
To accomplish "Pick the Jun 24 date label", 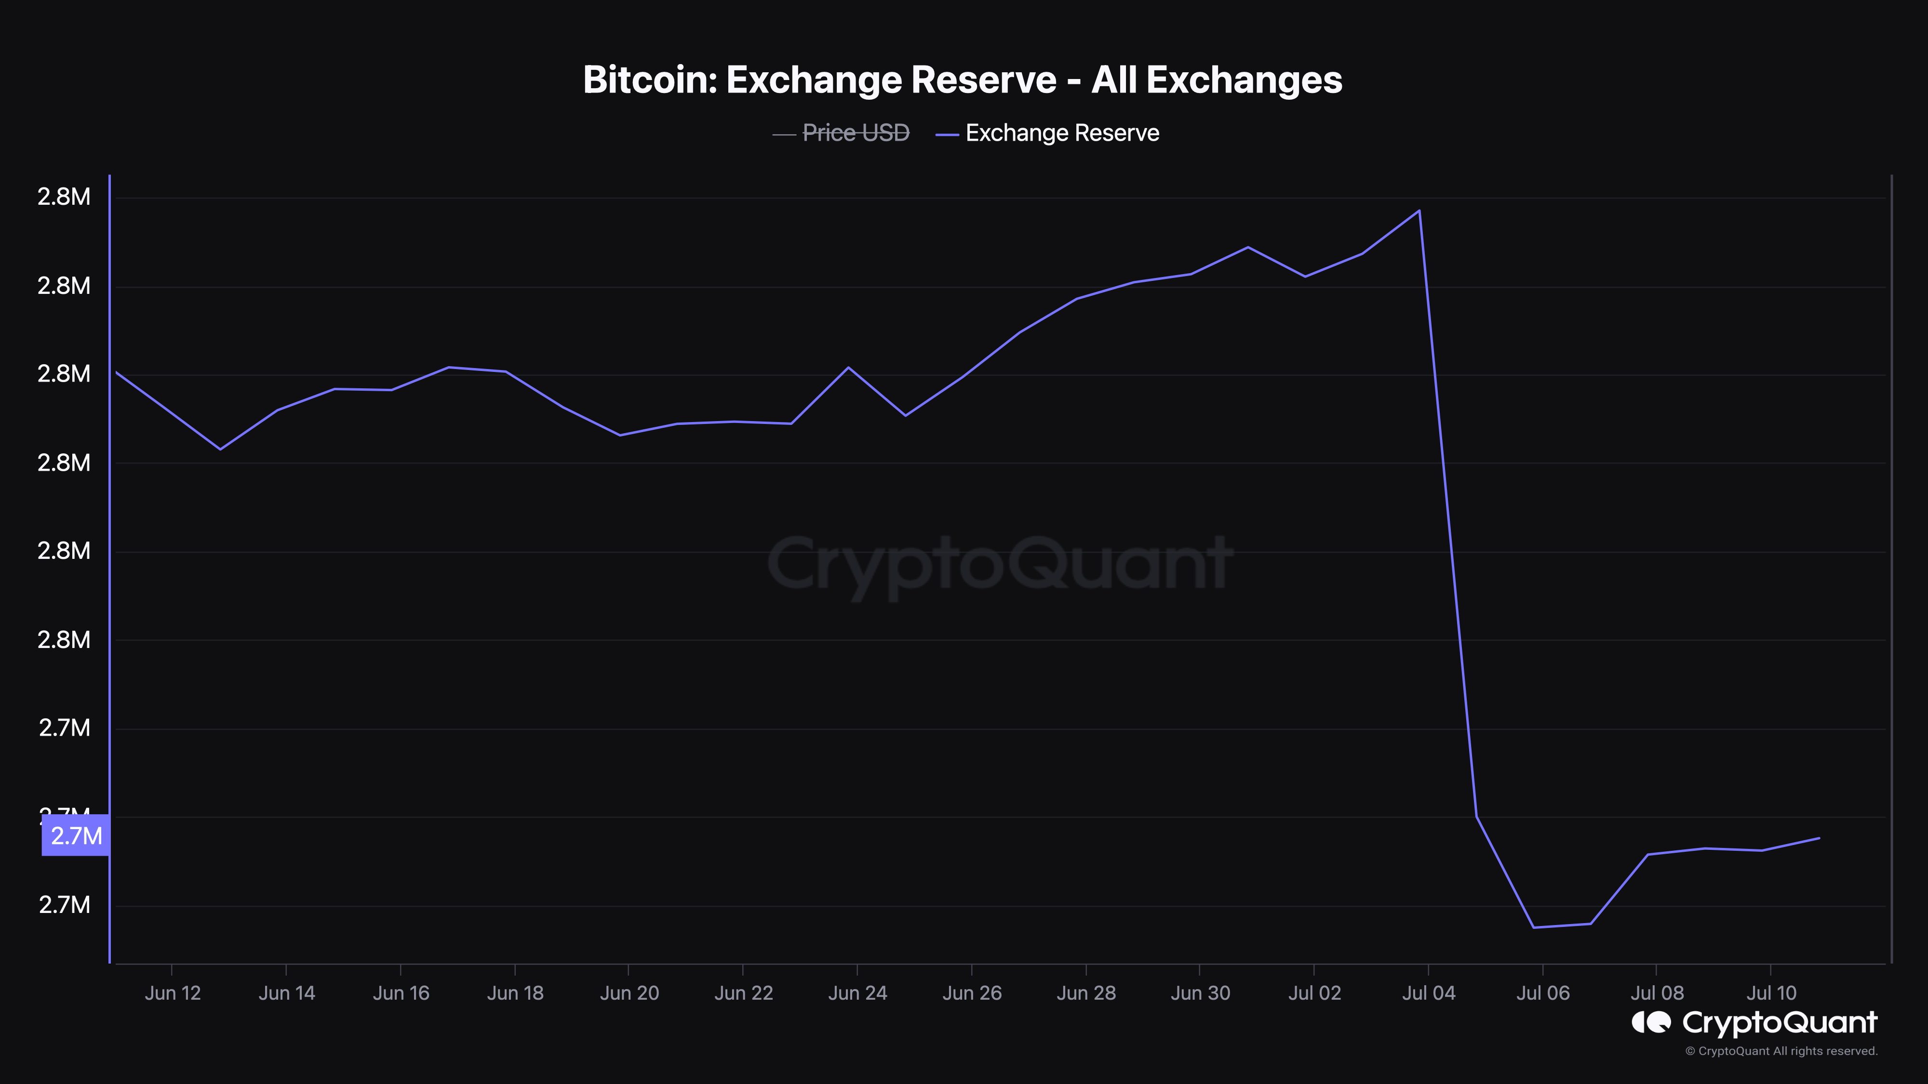I will [x=857, y=993].
